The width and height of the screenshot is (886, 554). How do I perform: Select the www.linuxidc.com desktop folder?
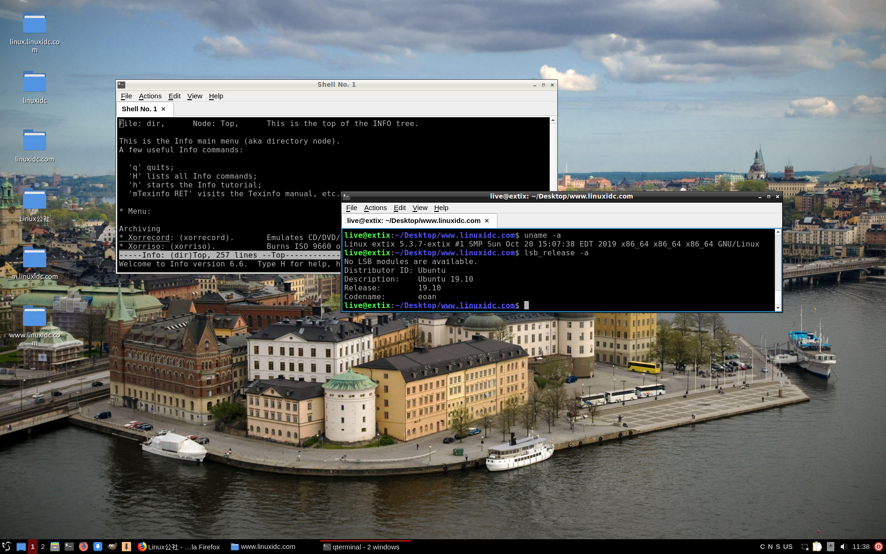coord(35,326)
